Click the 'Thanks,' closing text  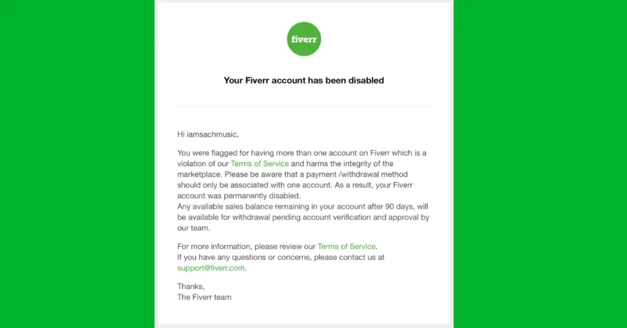(x=191, y=286)
